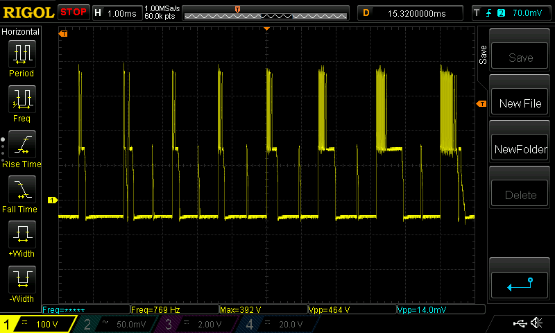Image resolution: width=555 pixels, height=333 pixels.
Task: Choose the Rise Time measurement icon
Action: click(22, 145)
